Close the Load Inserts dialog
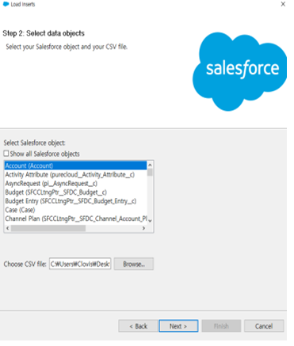Screen dimensions: 294x346 click(283, 4)
